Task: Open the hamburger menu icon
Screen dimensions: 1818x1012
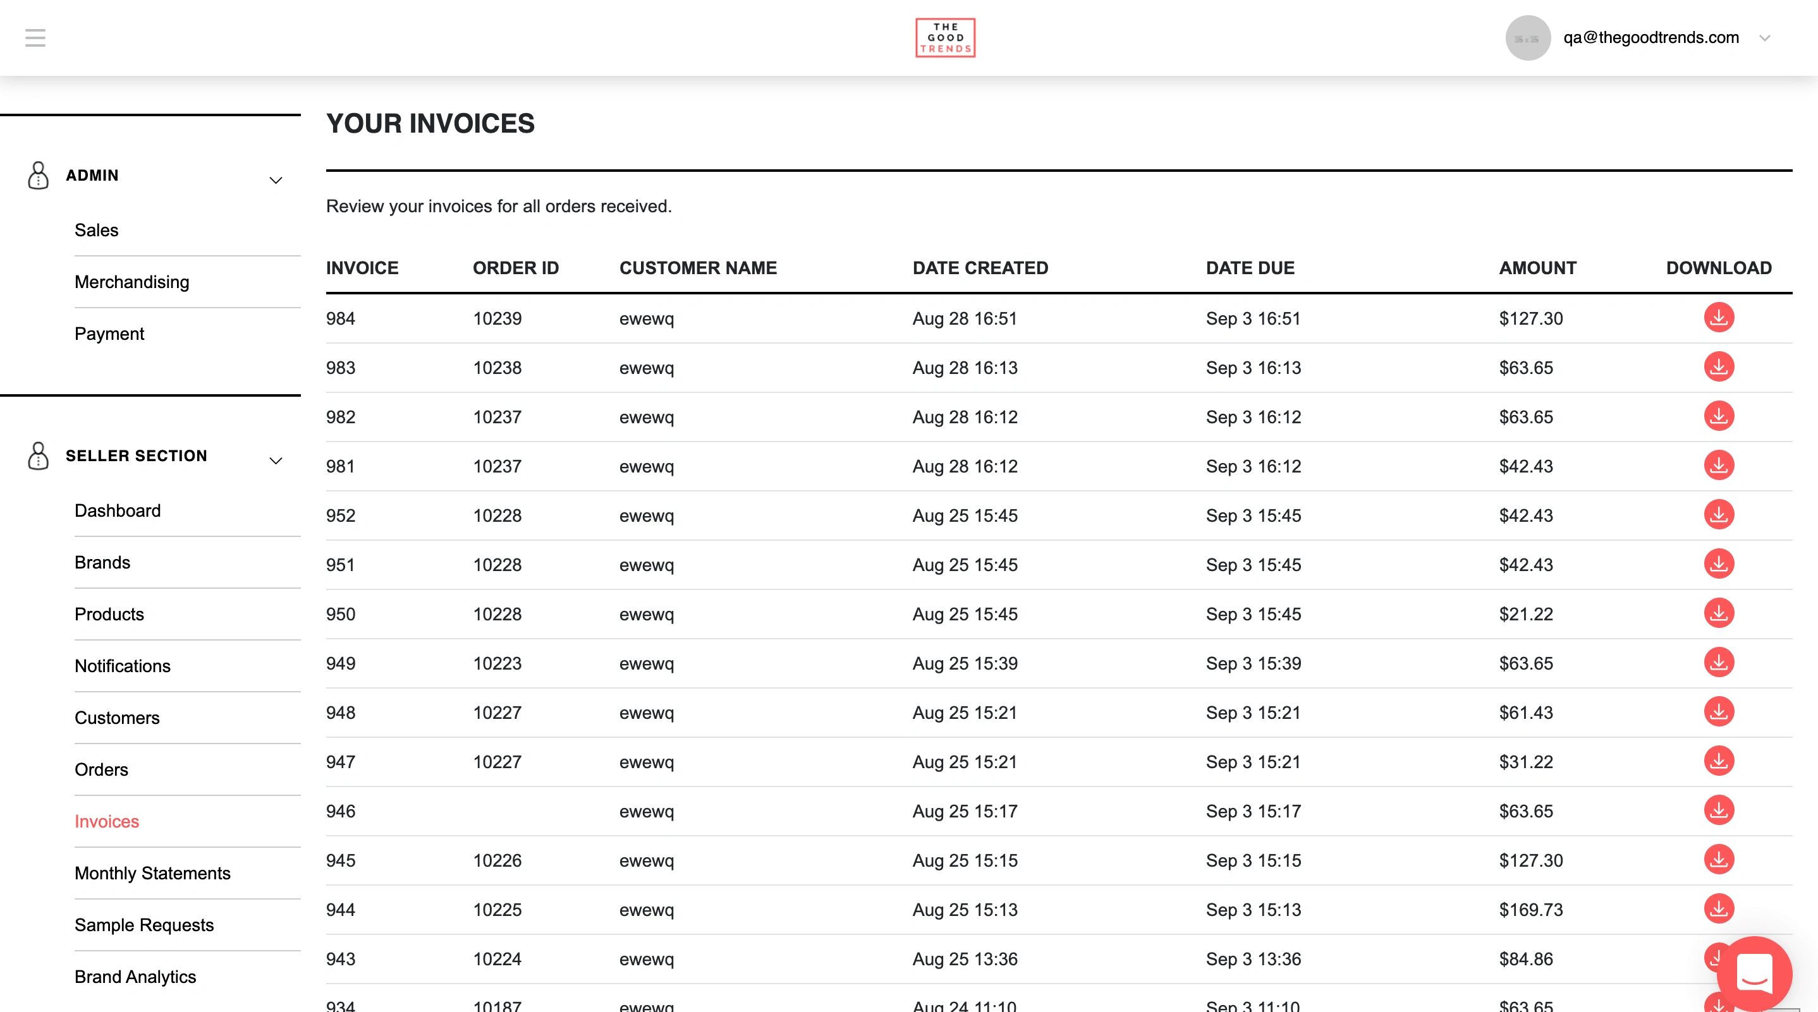Action: (35, 37)
